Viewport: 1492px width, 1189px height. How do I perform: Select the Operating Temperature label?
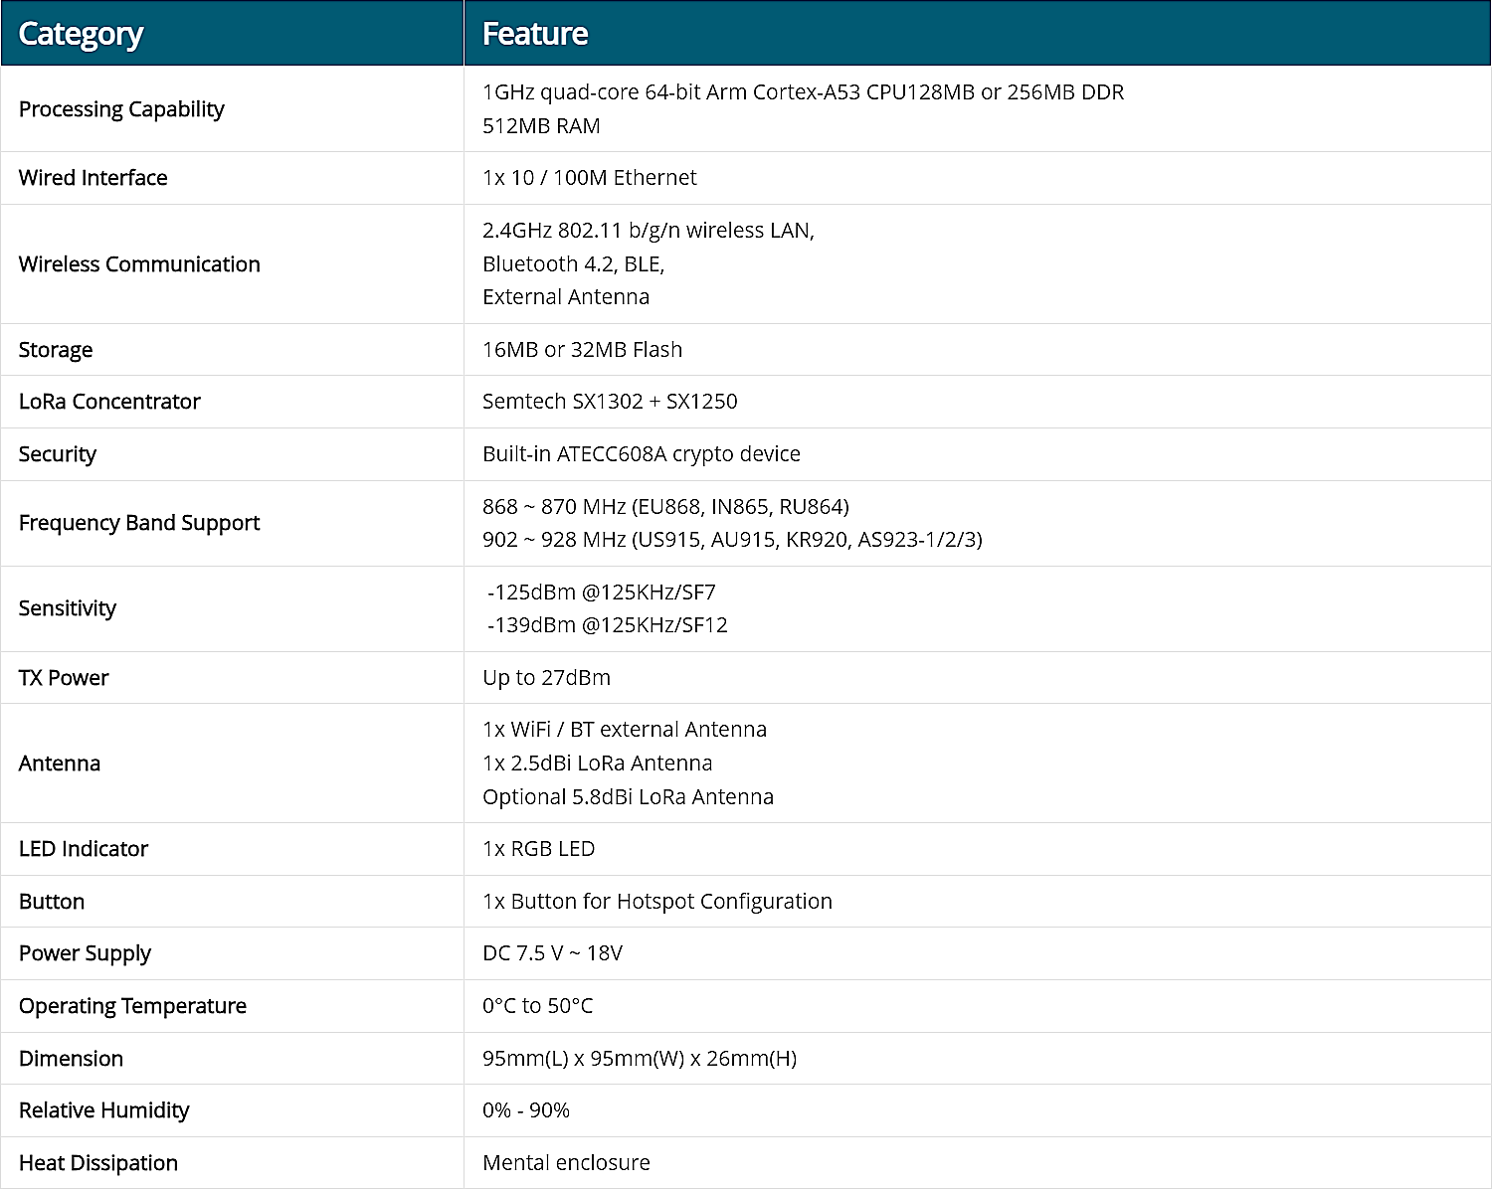[132, 1006]
